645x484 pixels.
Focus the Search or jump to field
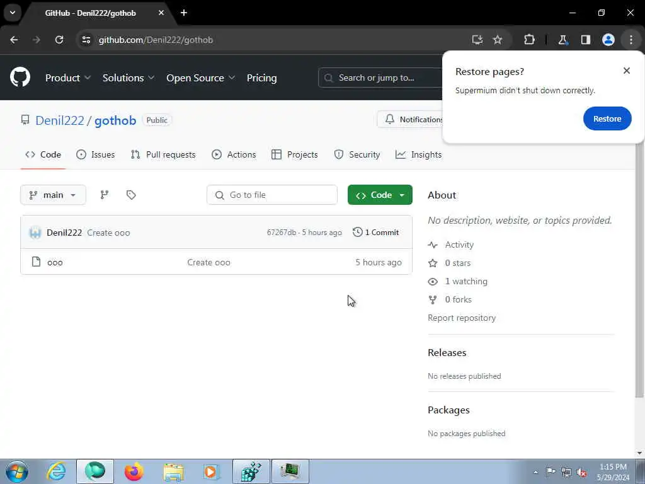pos(380,78)
